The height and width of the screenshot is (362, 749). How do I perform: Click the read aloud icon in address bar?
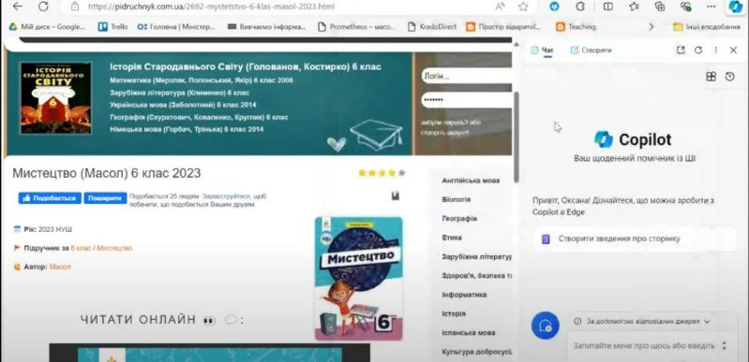coord(501,7)
